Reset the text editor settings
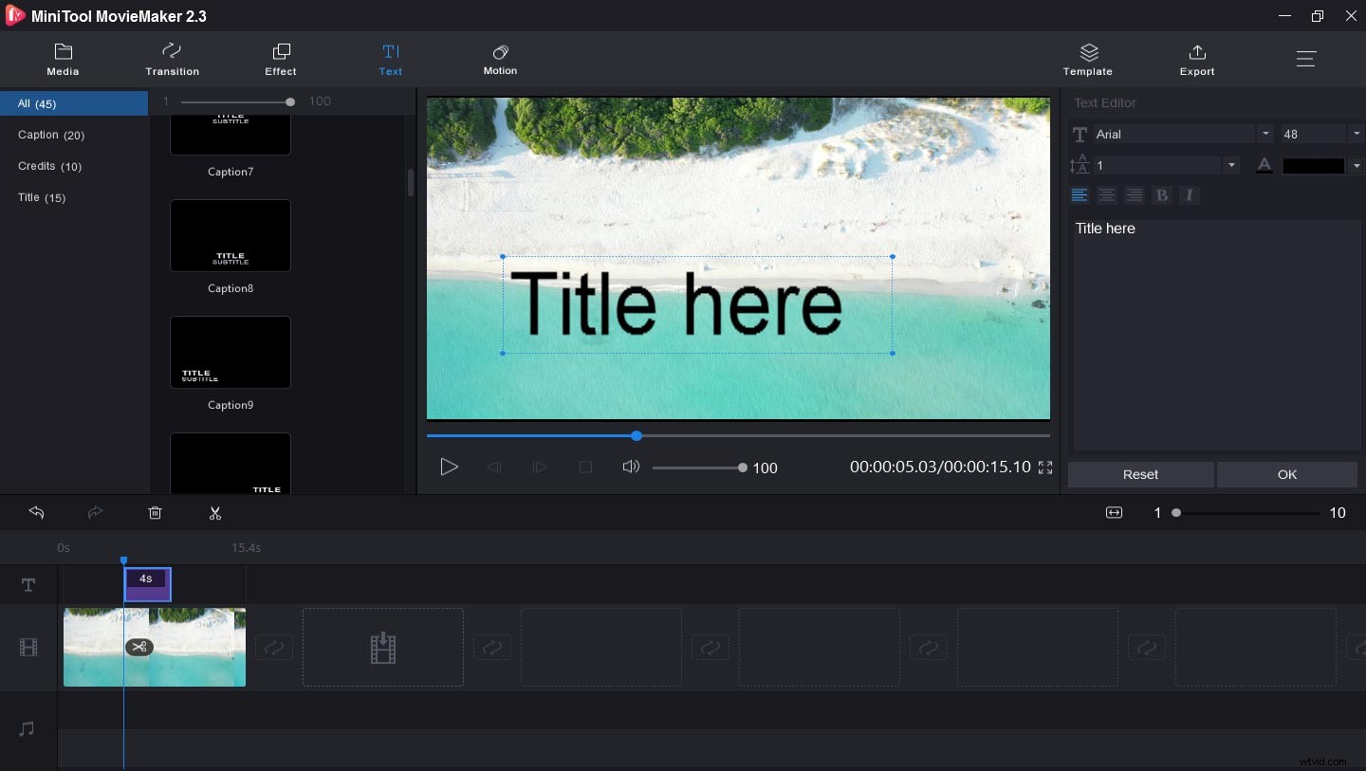The image size is (1366, 771). click(1140, 474)
